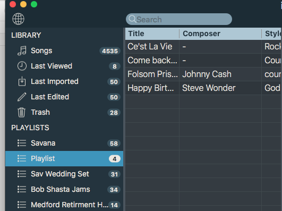Open Last Imported via its import icon
Image resolution: width=282 pixels, height=211 pixels.
[x=22, y=81]
